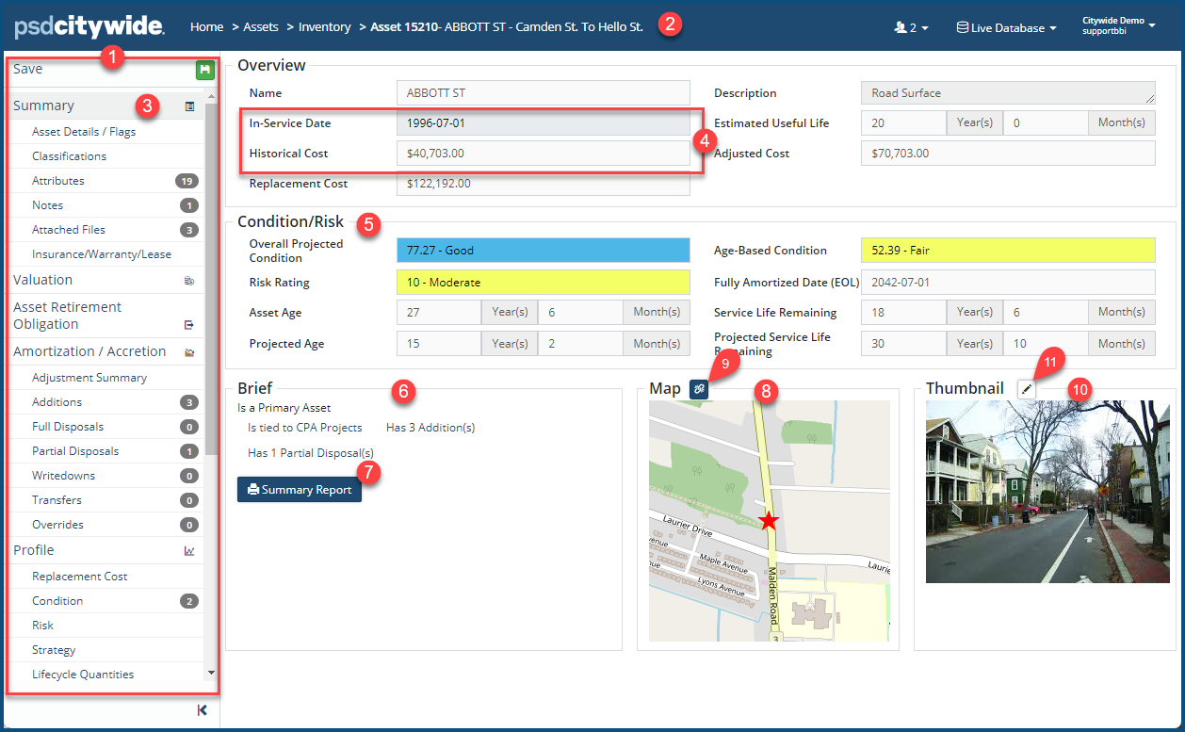Collapse the sidebar with arrow icon
The image size is (1185, 732).
202,710
